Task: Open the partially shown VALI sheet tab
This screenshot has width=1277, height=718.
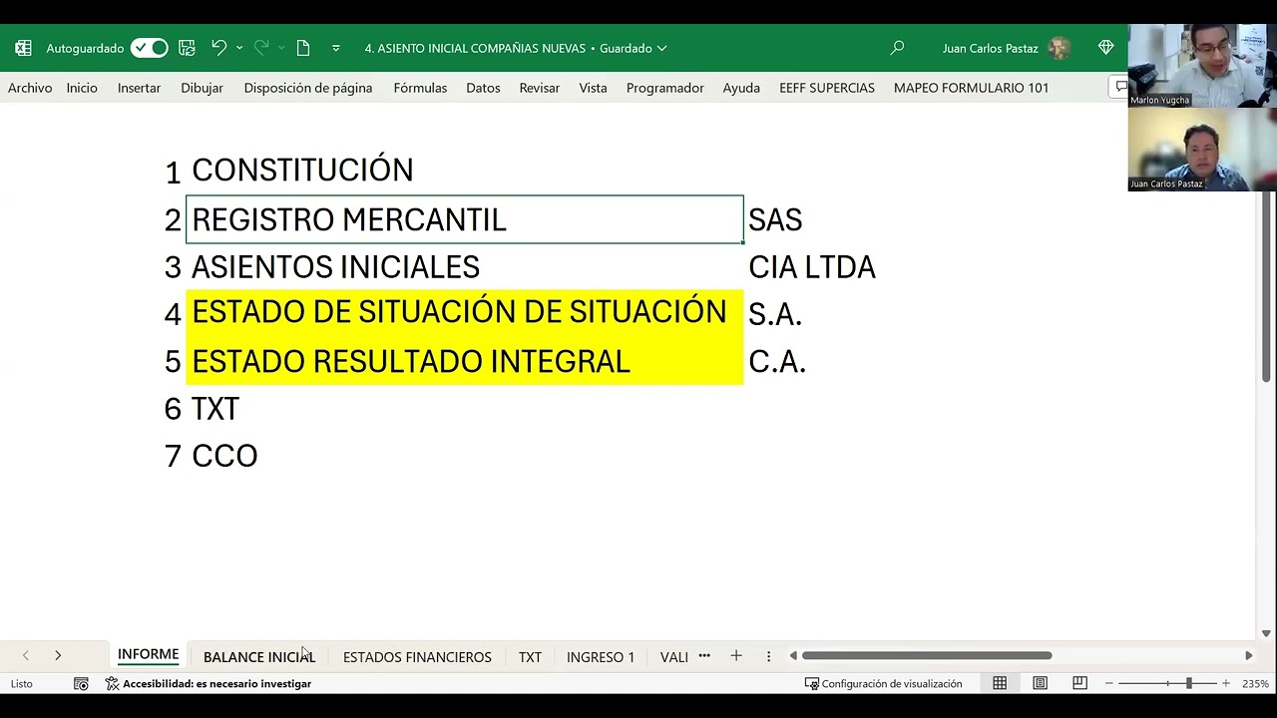Action: (674, 657)
